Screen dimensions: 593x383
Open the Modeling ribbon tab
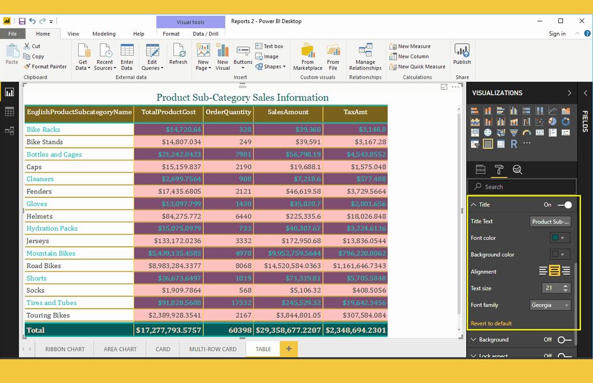[104, 34]
